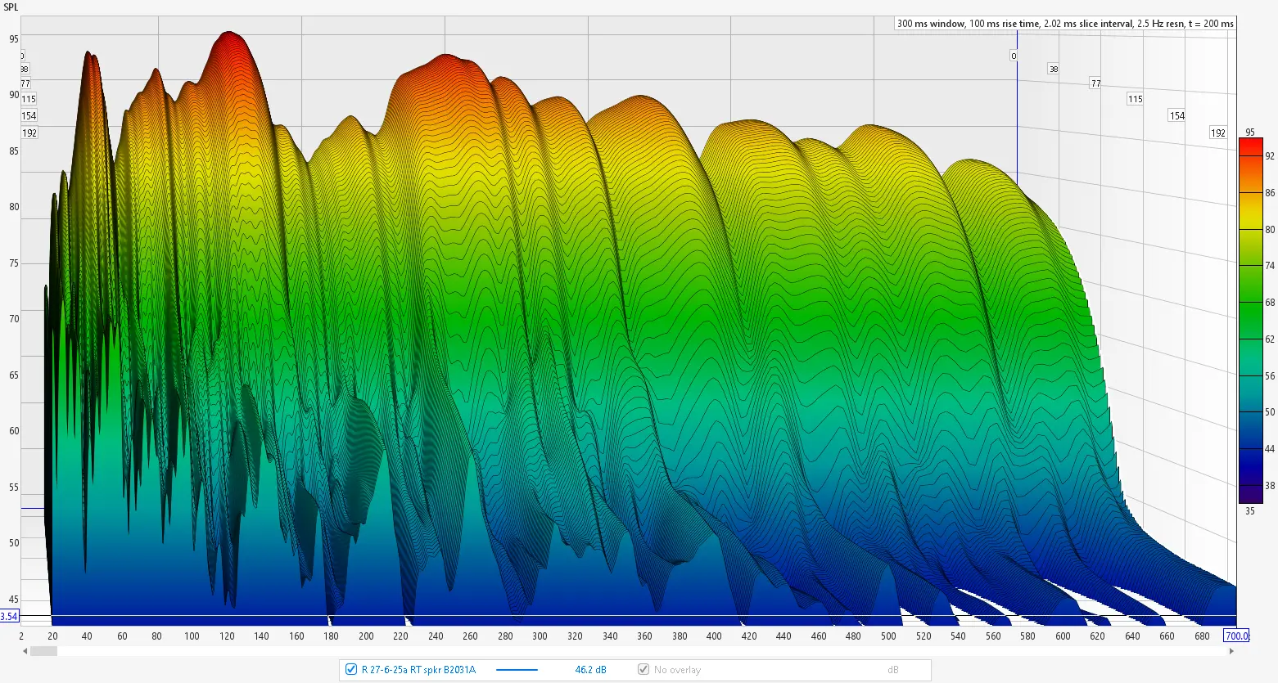The height and width of the screenshot is (683, 1278).
Task: Click the 62 label on color scale
Action: click(x=1270, y=339)
